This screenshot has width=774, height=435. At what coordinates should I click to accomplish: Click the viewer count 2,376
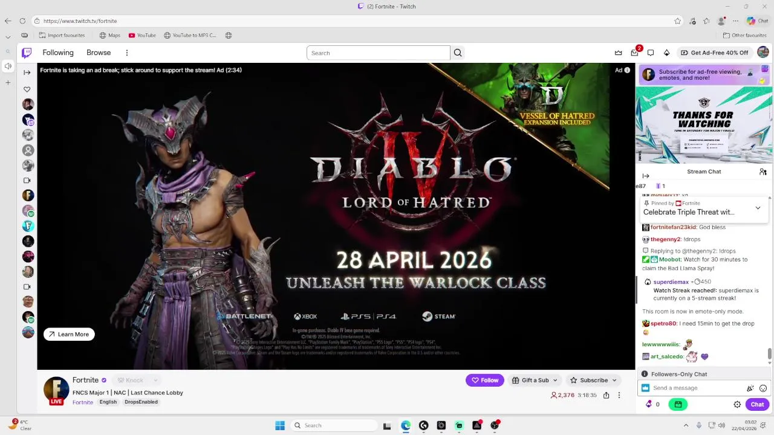(x=562, y=395)
